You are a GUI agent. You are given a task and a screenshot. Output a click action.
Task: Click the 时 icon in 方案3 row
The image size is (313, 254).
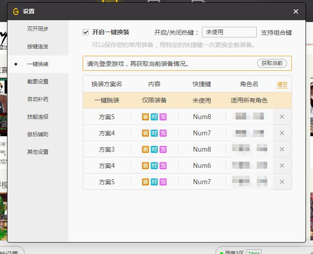(x=154, y=149)
